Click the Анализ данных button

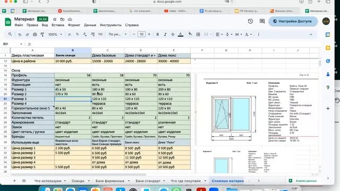[303, 180]
